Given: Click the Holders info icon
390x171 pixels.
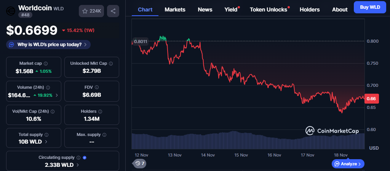Looking at the screenshot, I should [100, 112].
